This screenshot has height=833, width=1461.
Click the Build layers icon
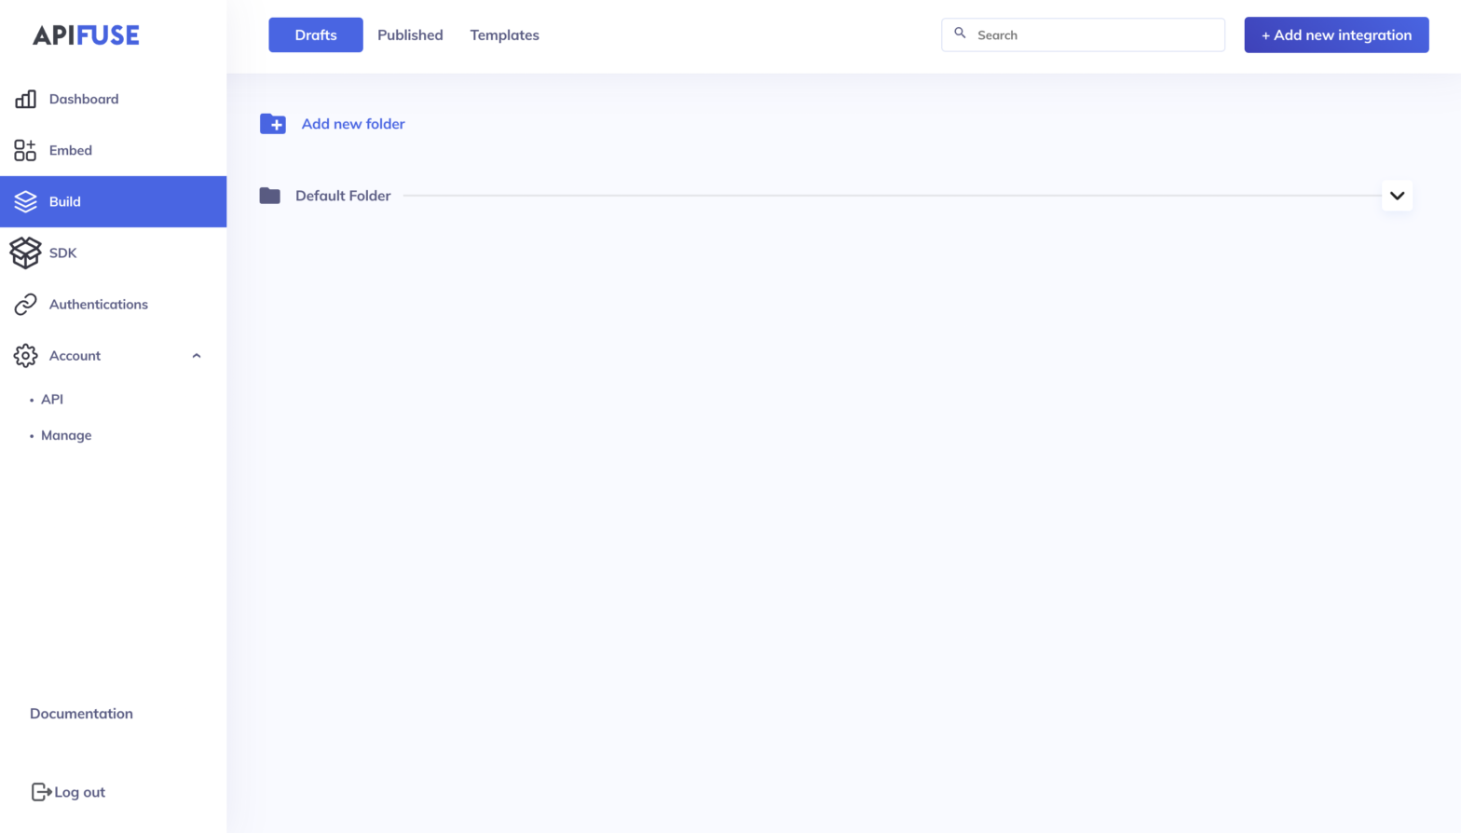(25, 201)
